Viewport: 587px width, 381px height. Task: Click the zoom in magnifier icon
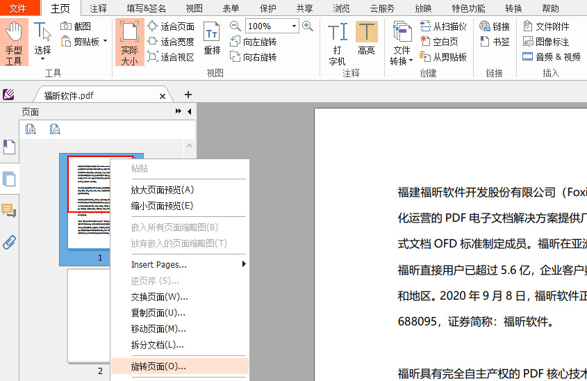(x=308, y=26)
